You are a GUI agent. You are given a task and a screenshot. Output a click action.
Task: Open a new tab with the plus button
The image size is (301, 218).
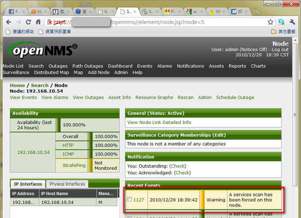(x=256, y=12)
